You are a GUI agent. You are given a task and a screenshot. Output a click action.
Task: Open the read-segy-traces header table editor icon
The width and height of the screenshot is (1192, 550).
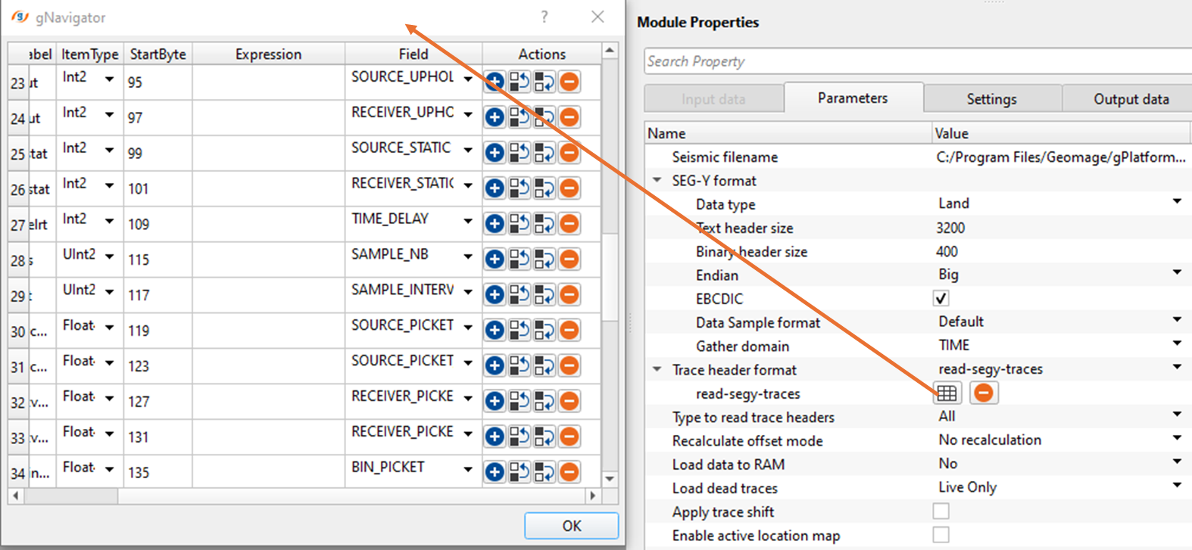click(947, 393)
